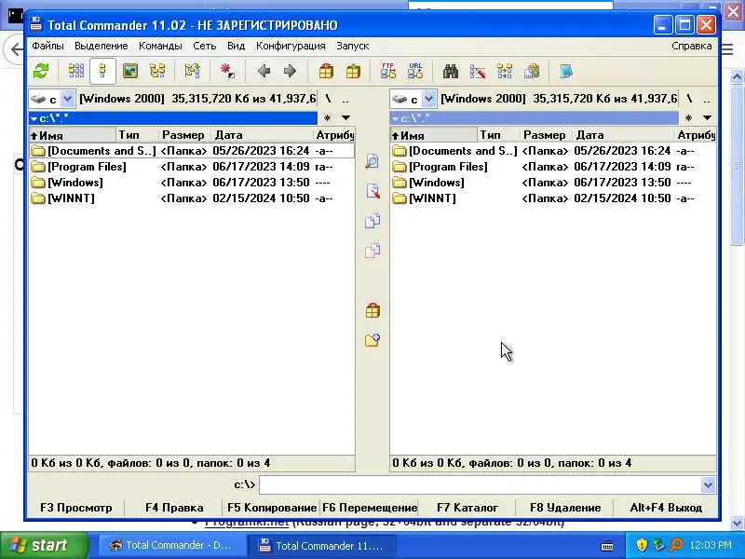Click the synchronize directories toolbar icon

(505, 72)
